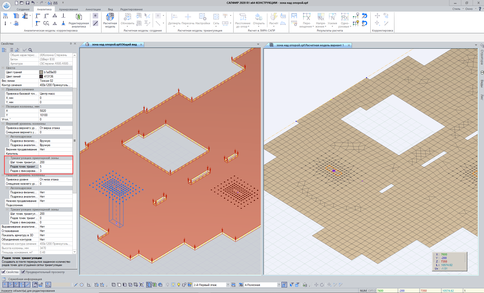Open the floor dropdown '2-й Первый этаж'
Image resolution: width=484 pixels, height=293 pixels.
pyautogui.click(x=228, y=285)
